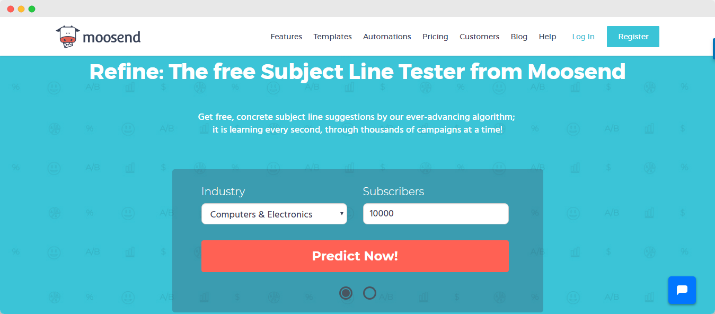Open the Help section
715x314 pixels.
548,36
